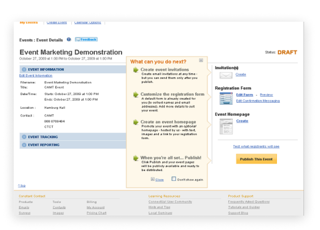Screen dimensions: 320x230
Task: Click the registration form thumbnail icon
Action: (226, 99)
